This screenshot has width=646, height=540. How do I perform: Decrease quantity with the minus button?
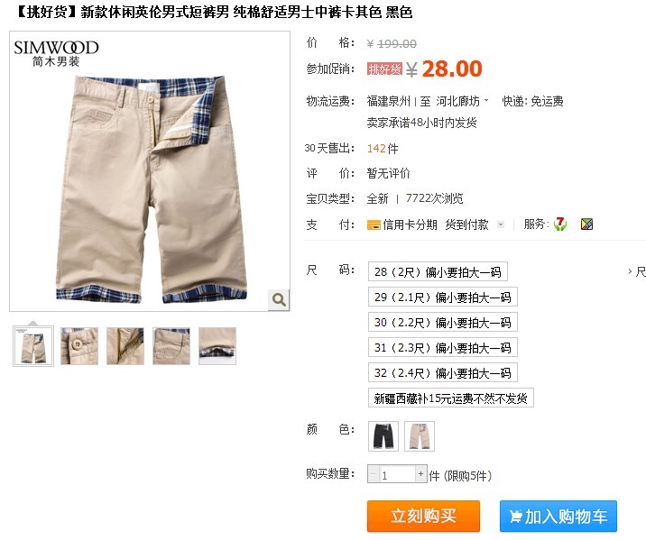(x=374, y=474)
